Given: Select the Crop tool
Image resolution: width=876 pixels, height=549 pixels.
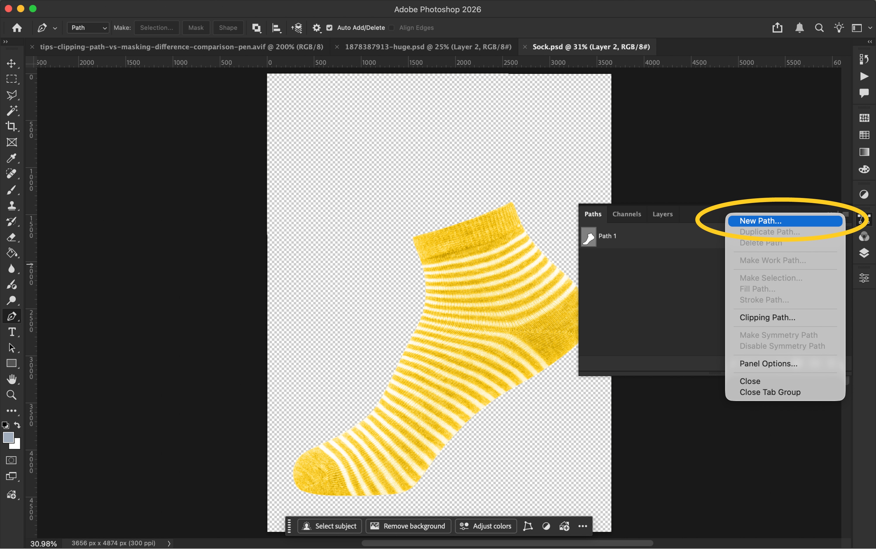Looking at the screenshot, I should 11,126.
